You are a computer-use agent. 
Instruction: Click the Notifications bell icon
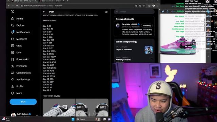click(x=13, y=32)
